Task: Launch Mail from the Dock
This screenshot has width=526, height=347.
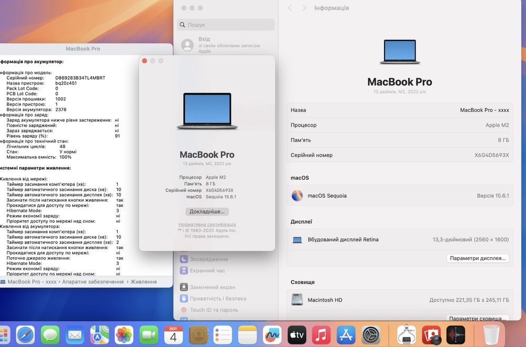Action: pyautogui.click(x=75, y=334)
